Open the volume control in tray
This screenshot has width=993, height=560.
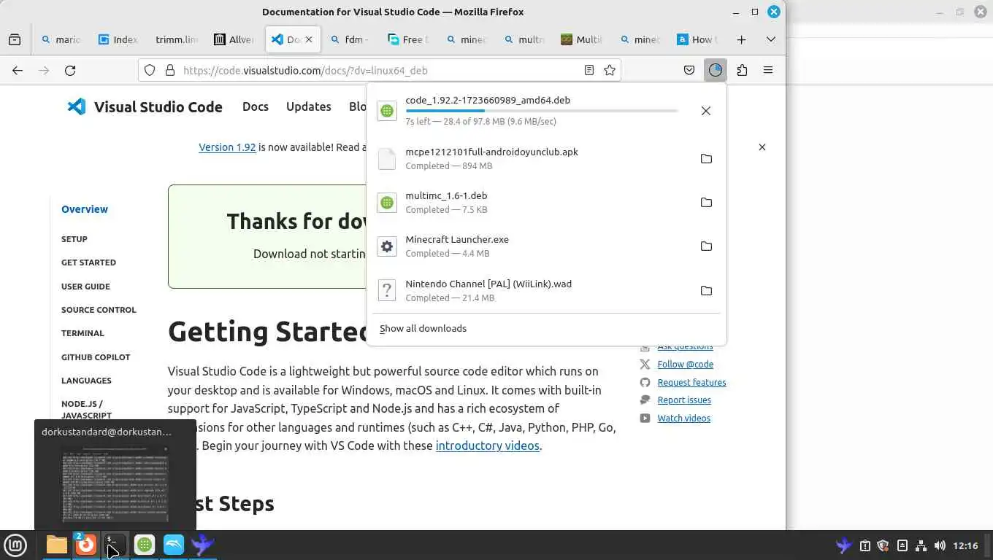coord(940,545)
